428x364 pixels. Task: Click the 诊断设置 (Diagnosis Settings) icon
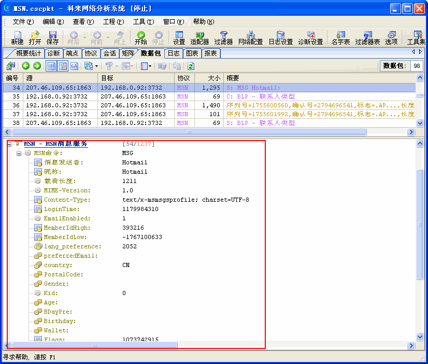pyautogui.click(x=311, y=38)
